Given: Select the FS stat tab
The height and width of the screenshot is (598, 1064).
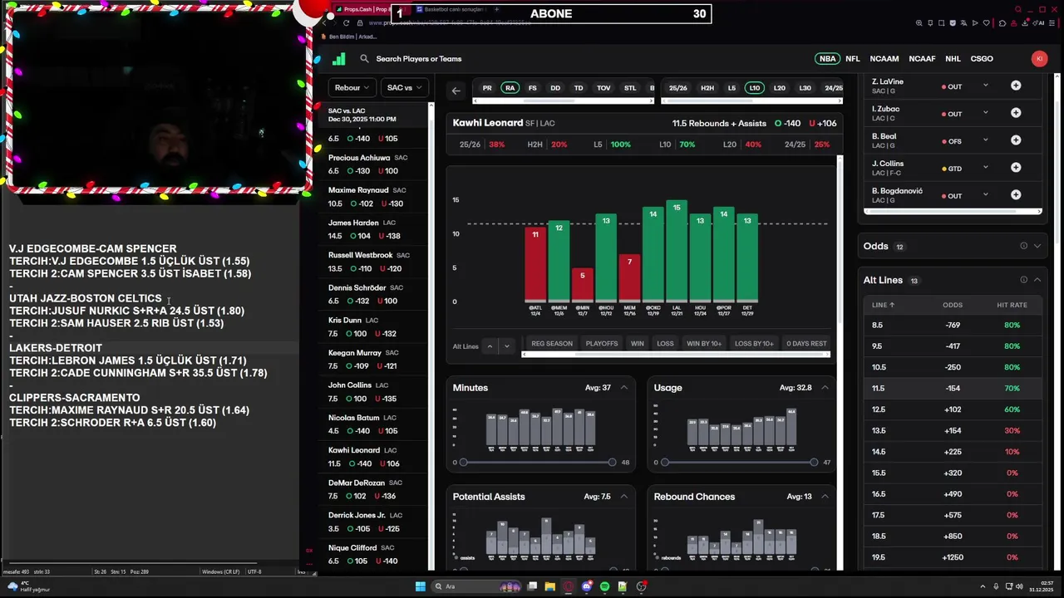Looking at the screenshot, I should [532, 88].
